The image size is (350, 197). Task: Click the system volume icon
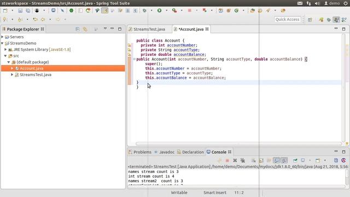click(317, 3)
